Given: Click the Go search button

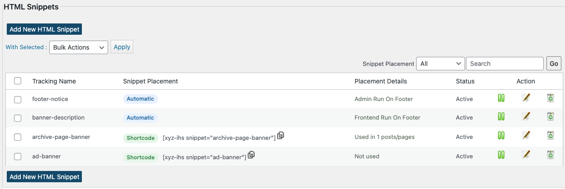Looking at the screenshot, I should [554, 64].
